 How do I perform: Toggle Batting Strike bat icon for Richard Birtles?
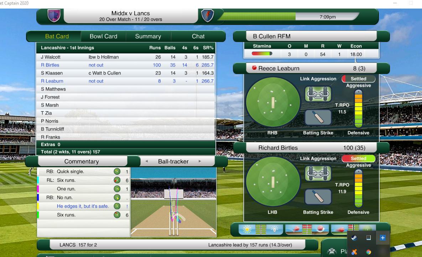click(318, 197)
